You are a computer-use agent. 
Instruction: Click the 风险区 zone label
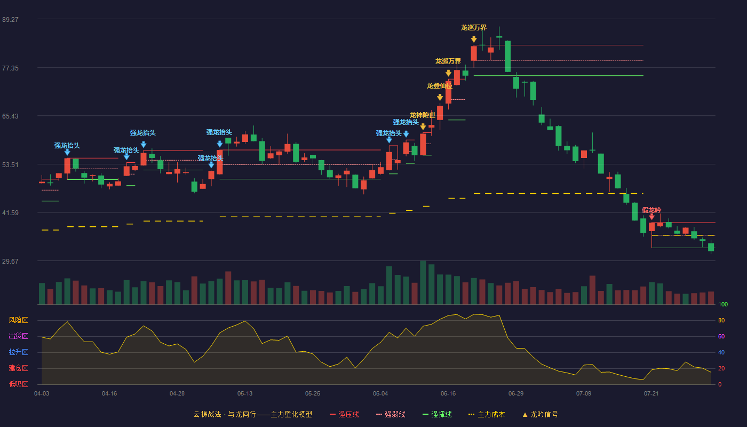[19, 320]
